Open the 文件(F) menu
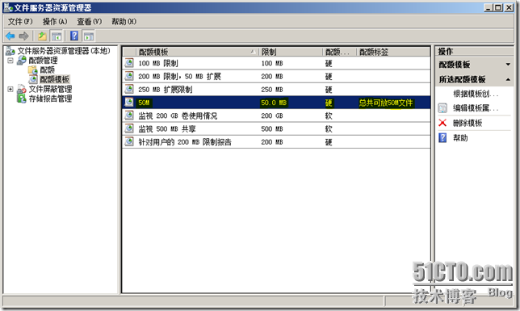520x311 pixels. 20,22
